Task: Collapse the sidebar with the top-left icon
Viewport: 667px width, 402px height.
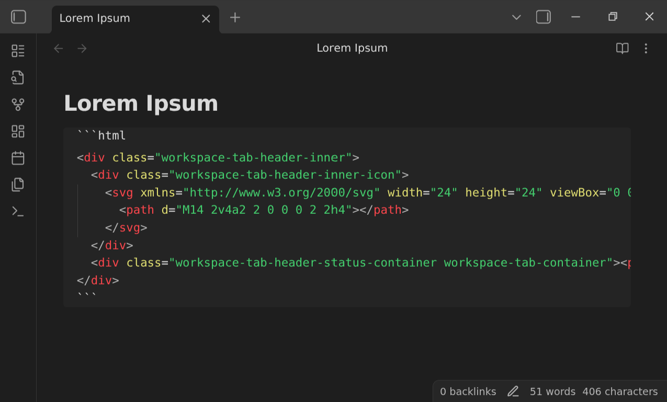Action: [x=18, y=17]
